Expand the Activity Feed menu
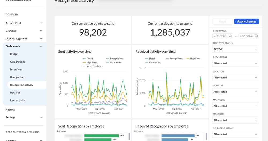The width and height of the screenshot is (268, 141). 24,23
